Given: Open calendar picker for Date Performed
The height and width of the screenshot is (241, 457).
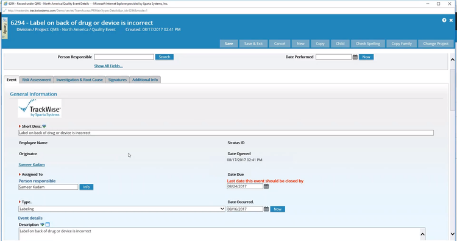Looking at the screenshot, I should click(355, 57).
